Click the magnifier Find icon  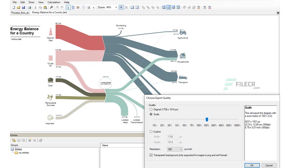point(51,7)
